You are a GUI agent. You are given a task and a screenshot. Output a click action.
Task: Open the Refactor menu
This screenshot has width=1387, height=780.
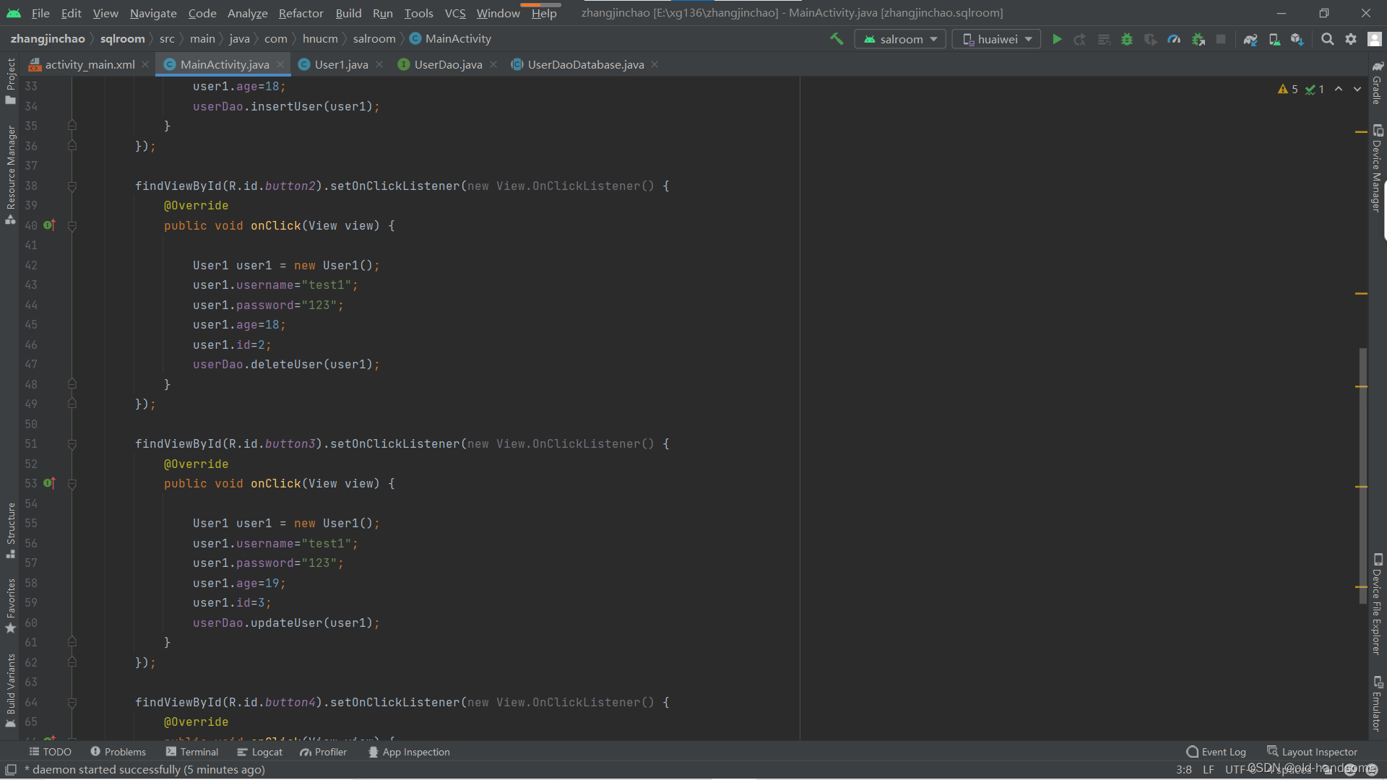click(301, 13)
